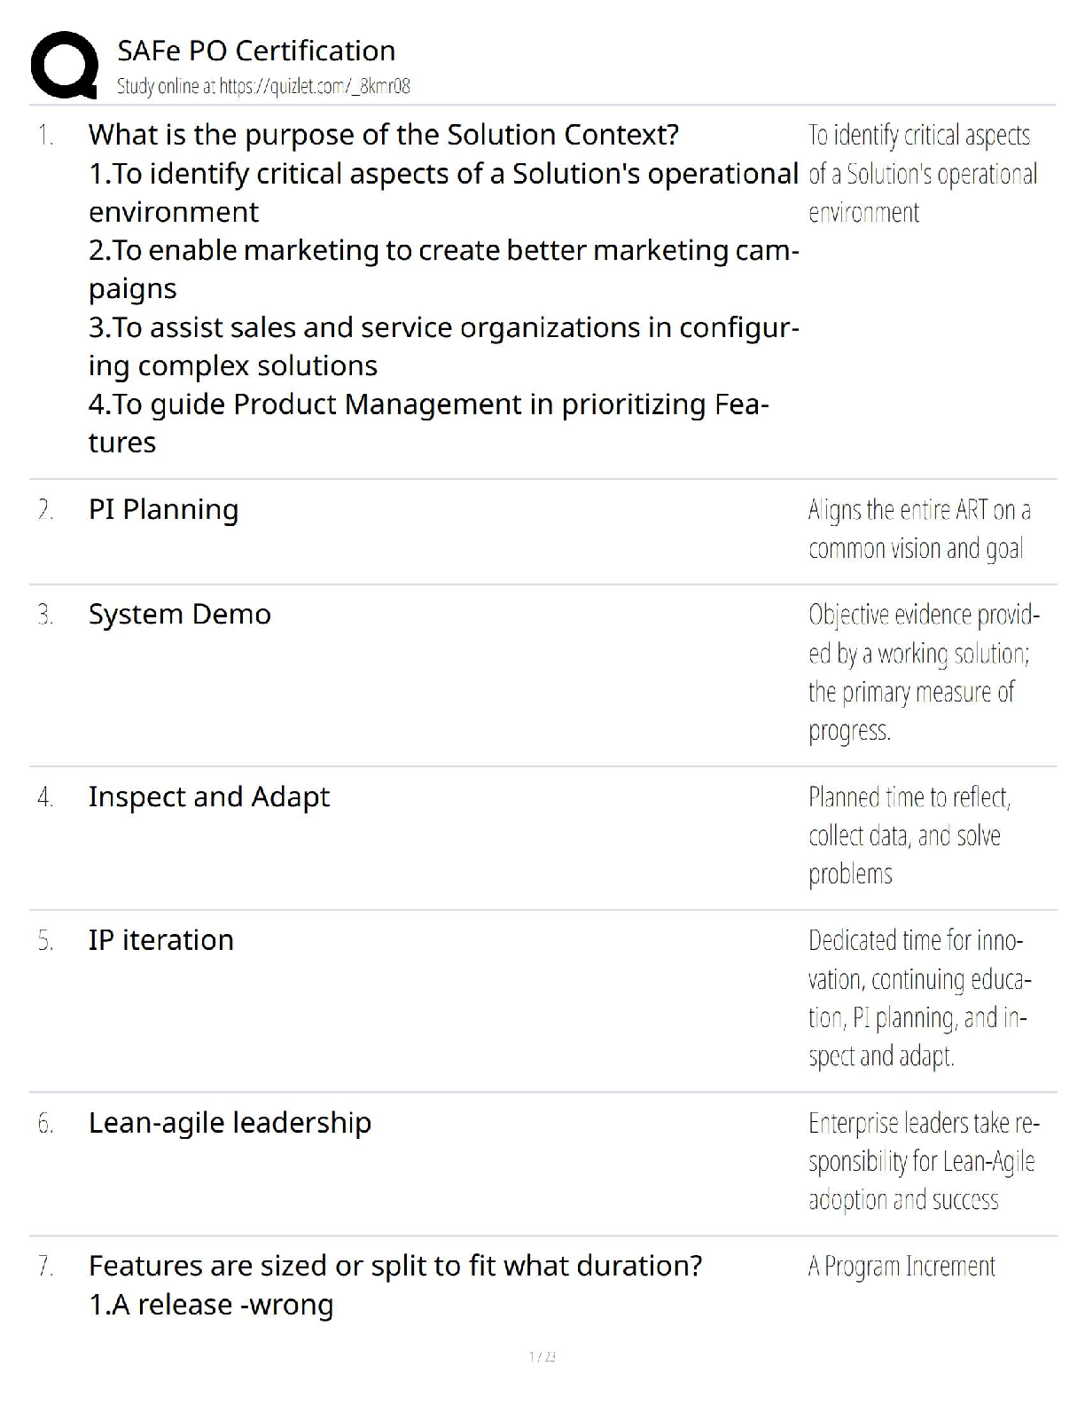Click the 'A Program Increment' answer text
Screen dimensions: 1085x1405
pyautogui.click(x=902, y=1267)
